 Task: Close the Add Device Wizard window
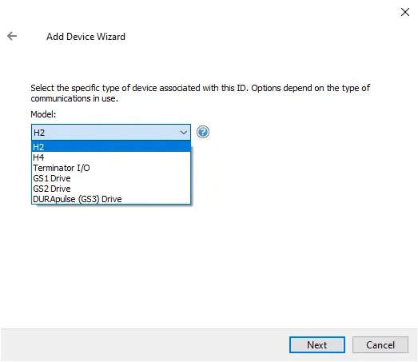pos(405,12)
